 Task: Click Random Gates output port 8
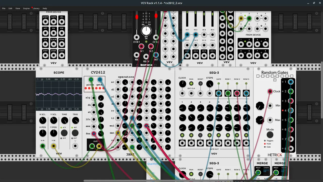[x=291, y=149]
